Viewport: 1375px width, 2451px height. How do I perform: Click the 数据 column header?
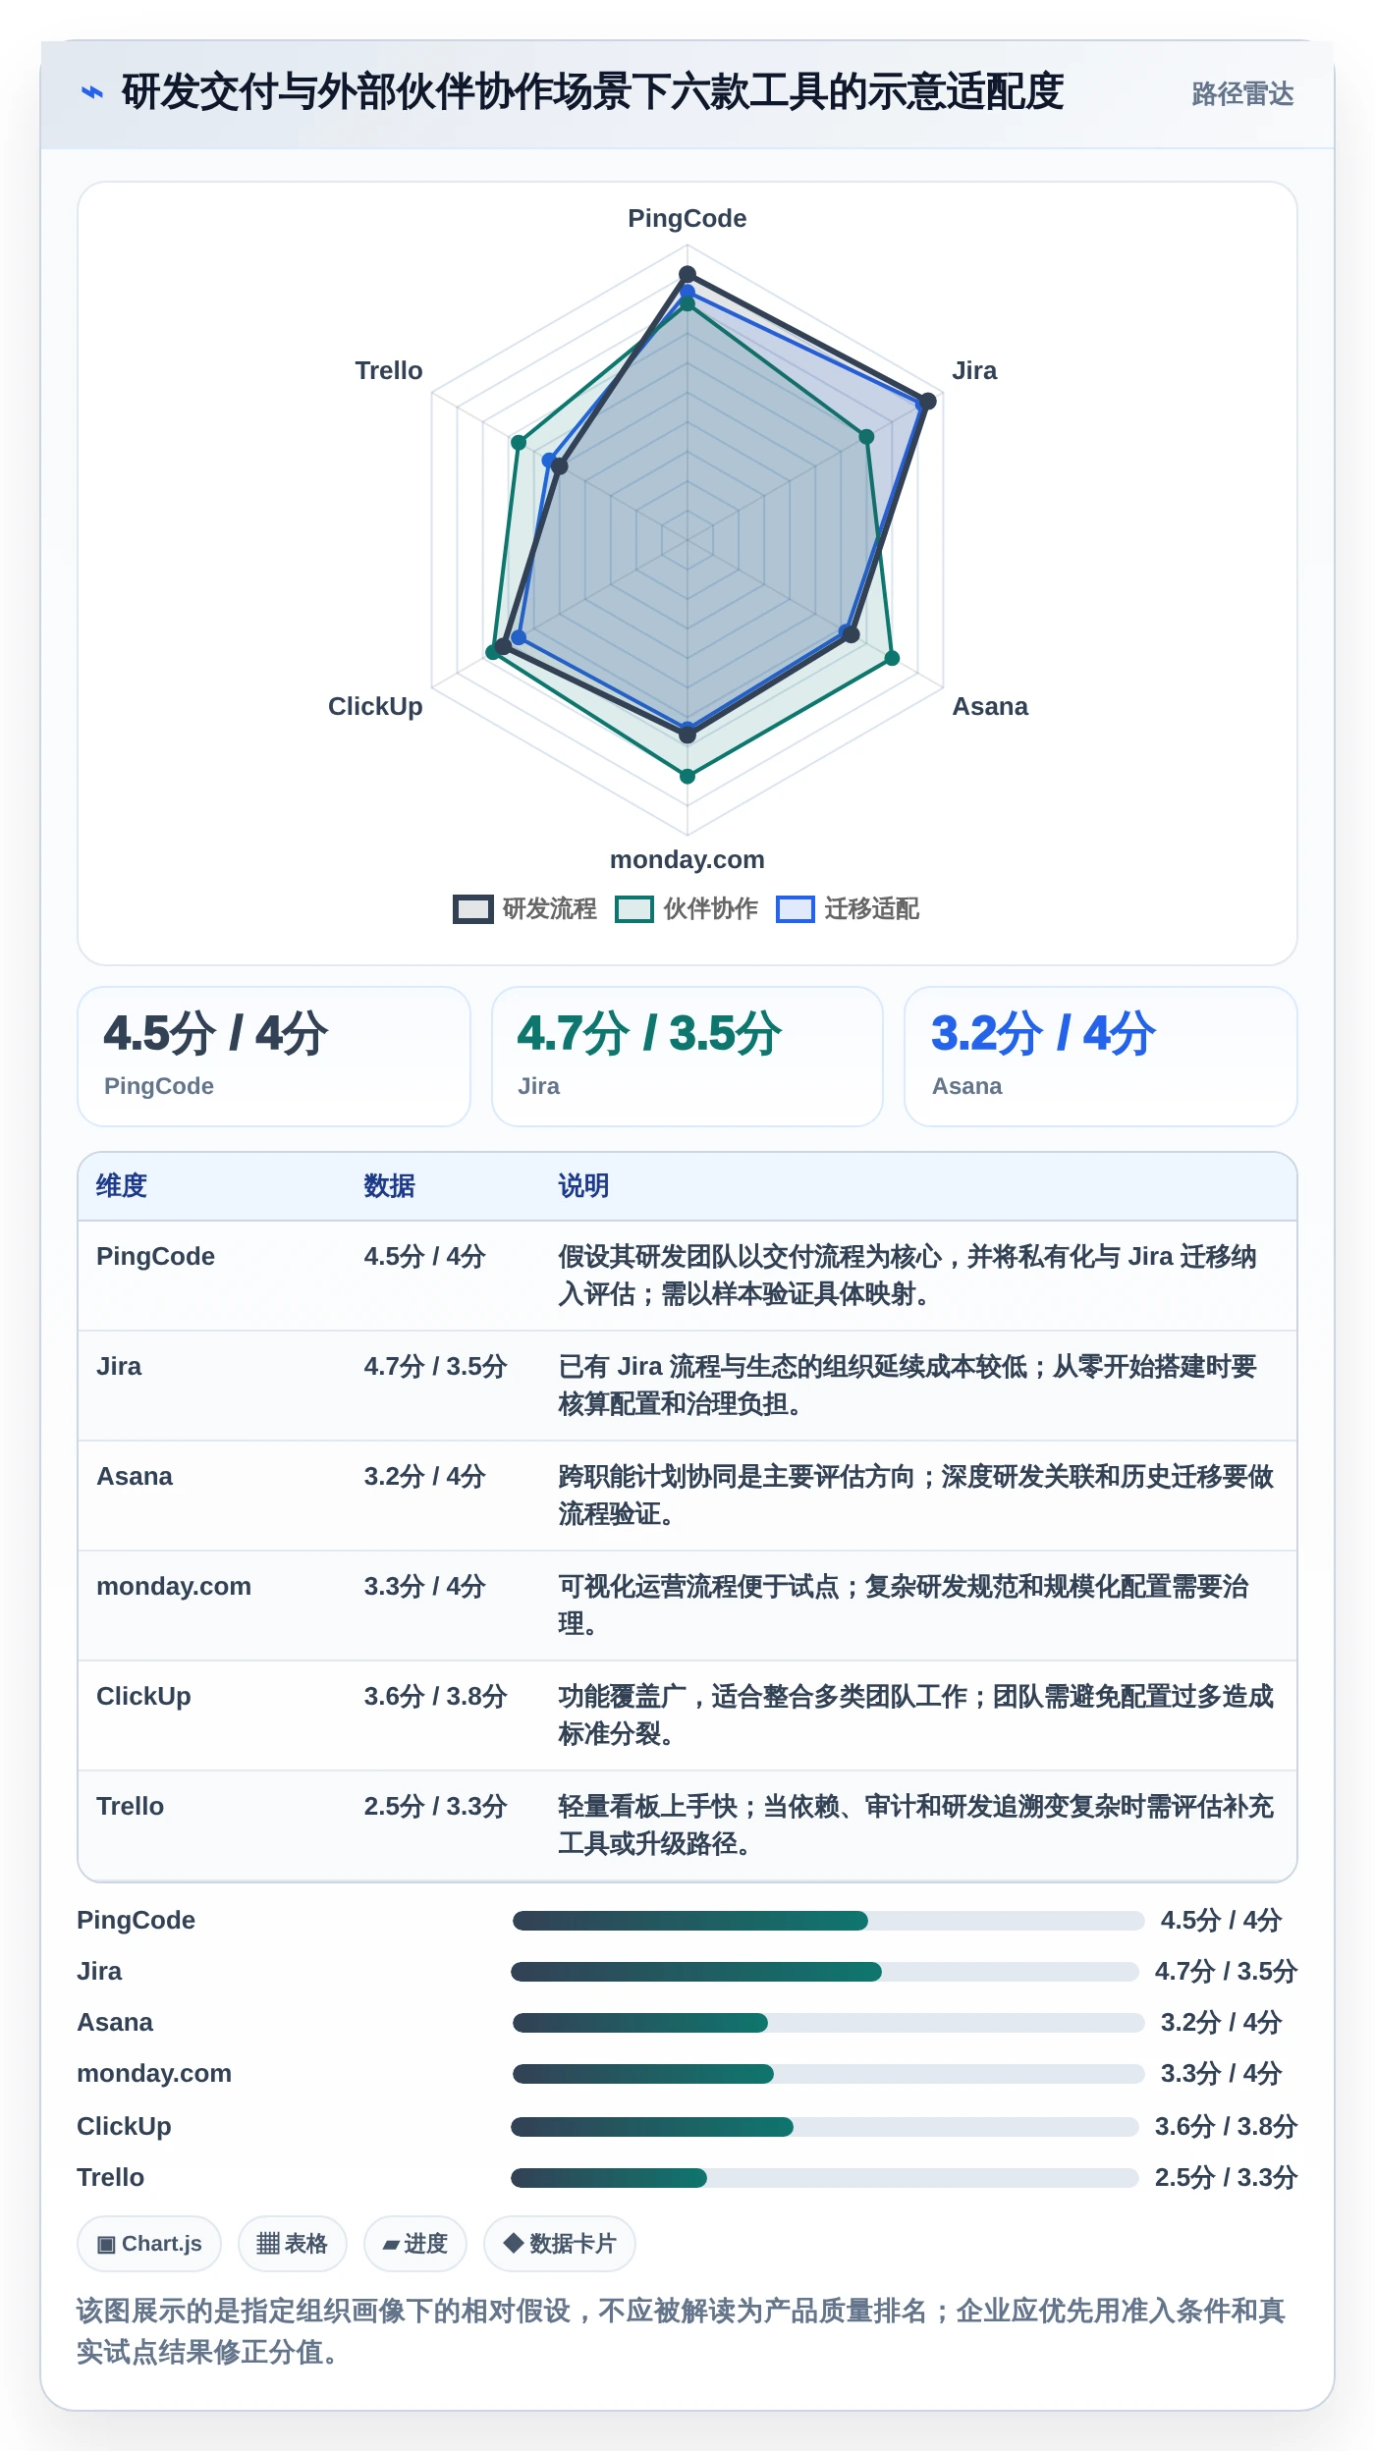[389, 1185]
